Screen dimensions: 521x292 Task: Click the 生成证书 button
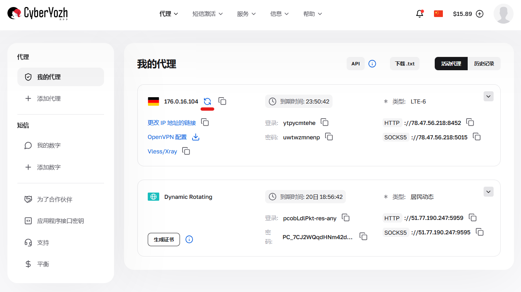coord(164,239)
